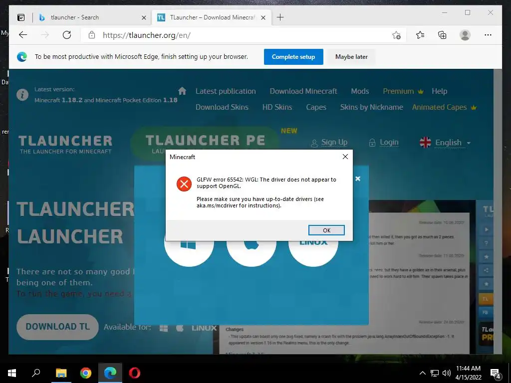Open the Edge profile avatar
Screen dimensions: 511x383
tap(465, 35)
